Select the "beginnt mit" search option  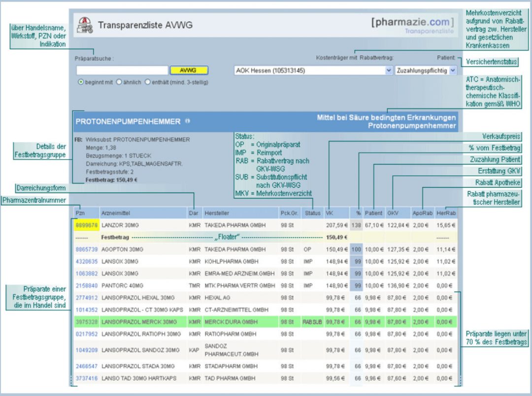[x=80, y=81]
